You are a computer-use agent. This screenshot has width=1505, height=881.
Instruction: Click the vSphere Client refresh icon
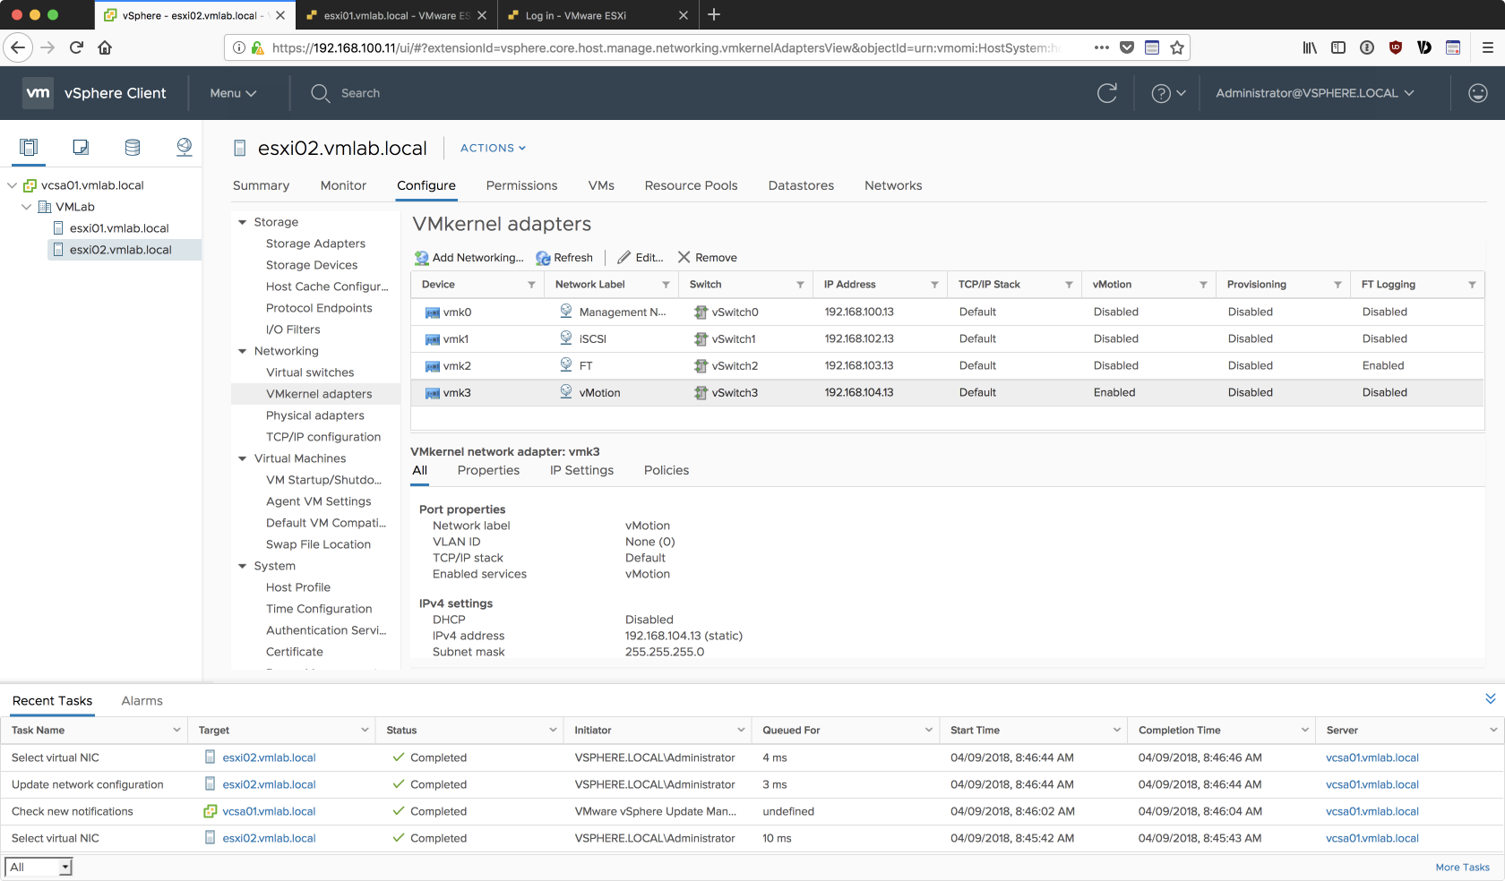point(1107,93)
